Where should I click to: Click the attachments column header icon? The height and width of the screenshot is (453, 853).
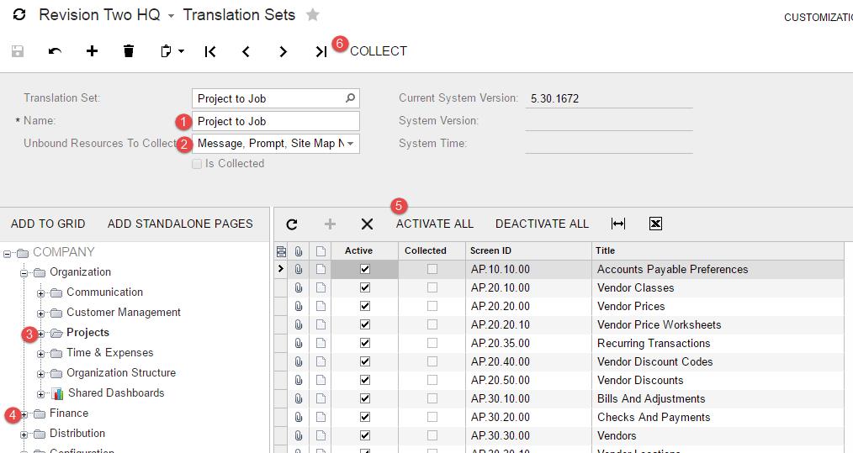[299, 250]
